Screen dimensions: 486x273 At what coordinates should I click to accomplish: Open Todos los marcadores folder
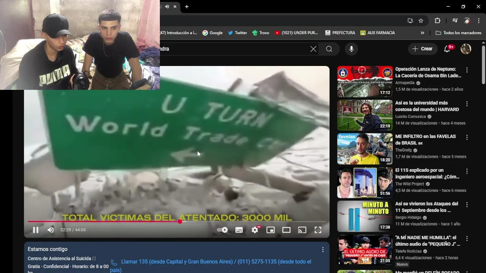pyautogui.click(x=458, y=33)
